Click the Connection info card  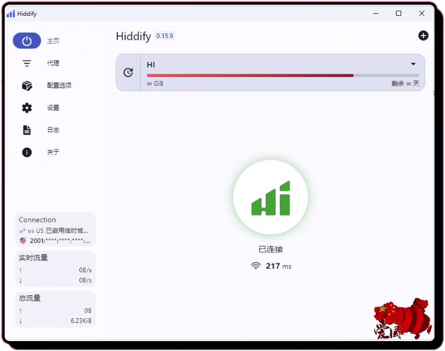[x=55, y=229]
